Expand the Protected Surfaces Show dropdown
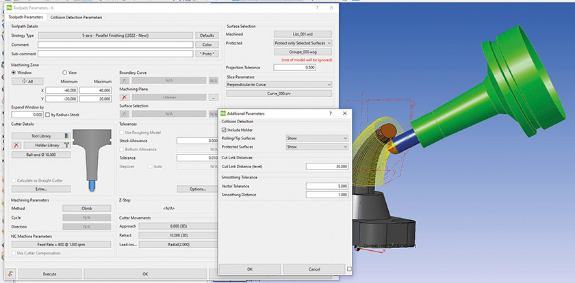 pyautogui.click(x=316, y=146)
